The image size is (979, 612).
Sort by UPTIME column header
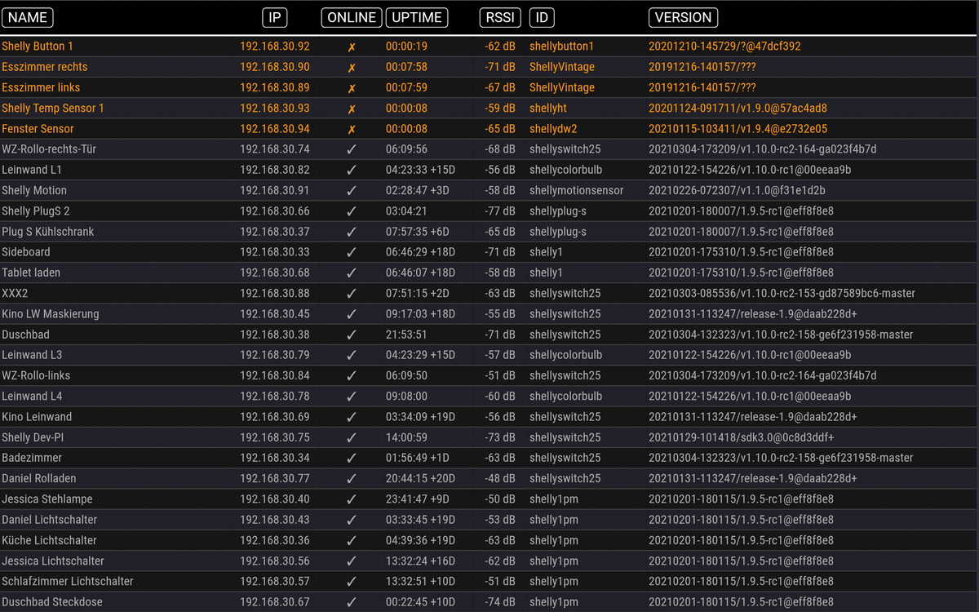[x=416, y=17]
